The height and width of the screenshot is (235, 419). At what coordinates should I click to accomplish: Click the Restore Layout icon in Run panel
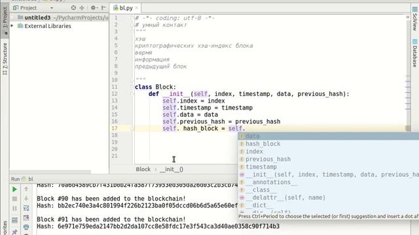(x=14, y=220)
